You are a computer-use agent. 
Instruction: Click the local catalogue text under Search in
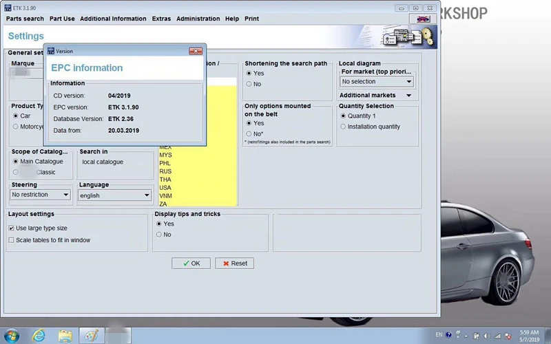point(103,162)
